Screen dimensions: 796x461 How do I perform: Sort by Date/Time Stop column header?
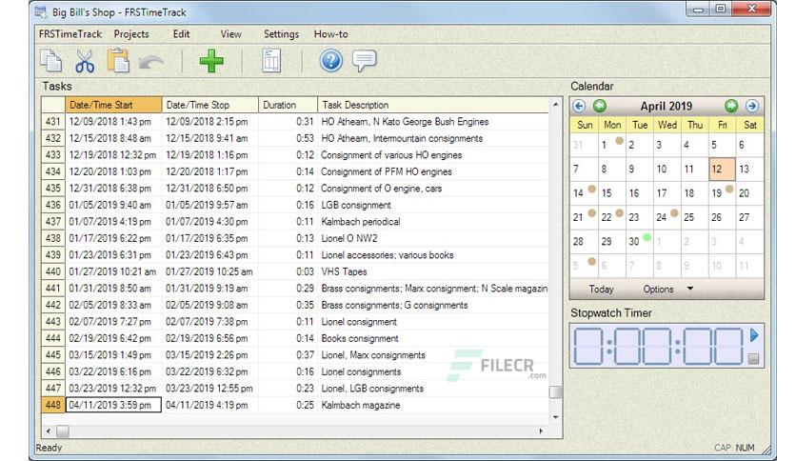tap(210, 105)
